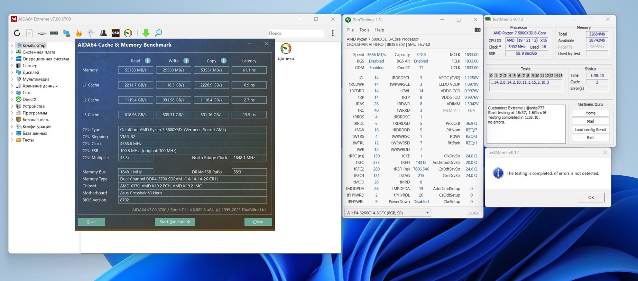Expand the Мультимедиа tree node

[x=12, y=79]
